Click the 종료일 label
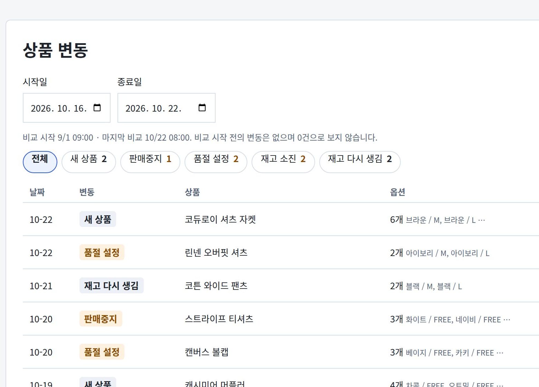Image resolution: width=539 pixels, height=387 pixels. 130,82
